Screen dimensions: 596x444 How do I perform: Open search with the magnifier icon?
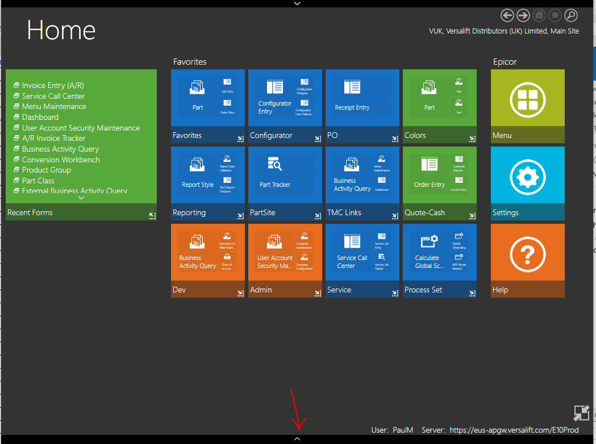(x=571, y=15)
